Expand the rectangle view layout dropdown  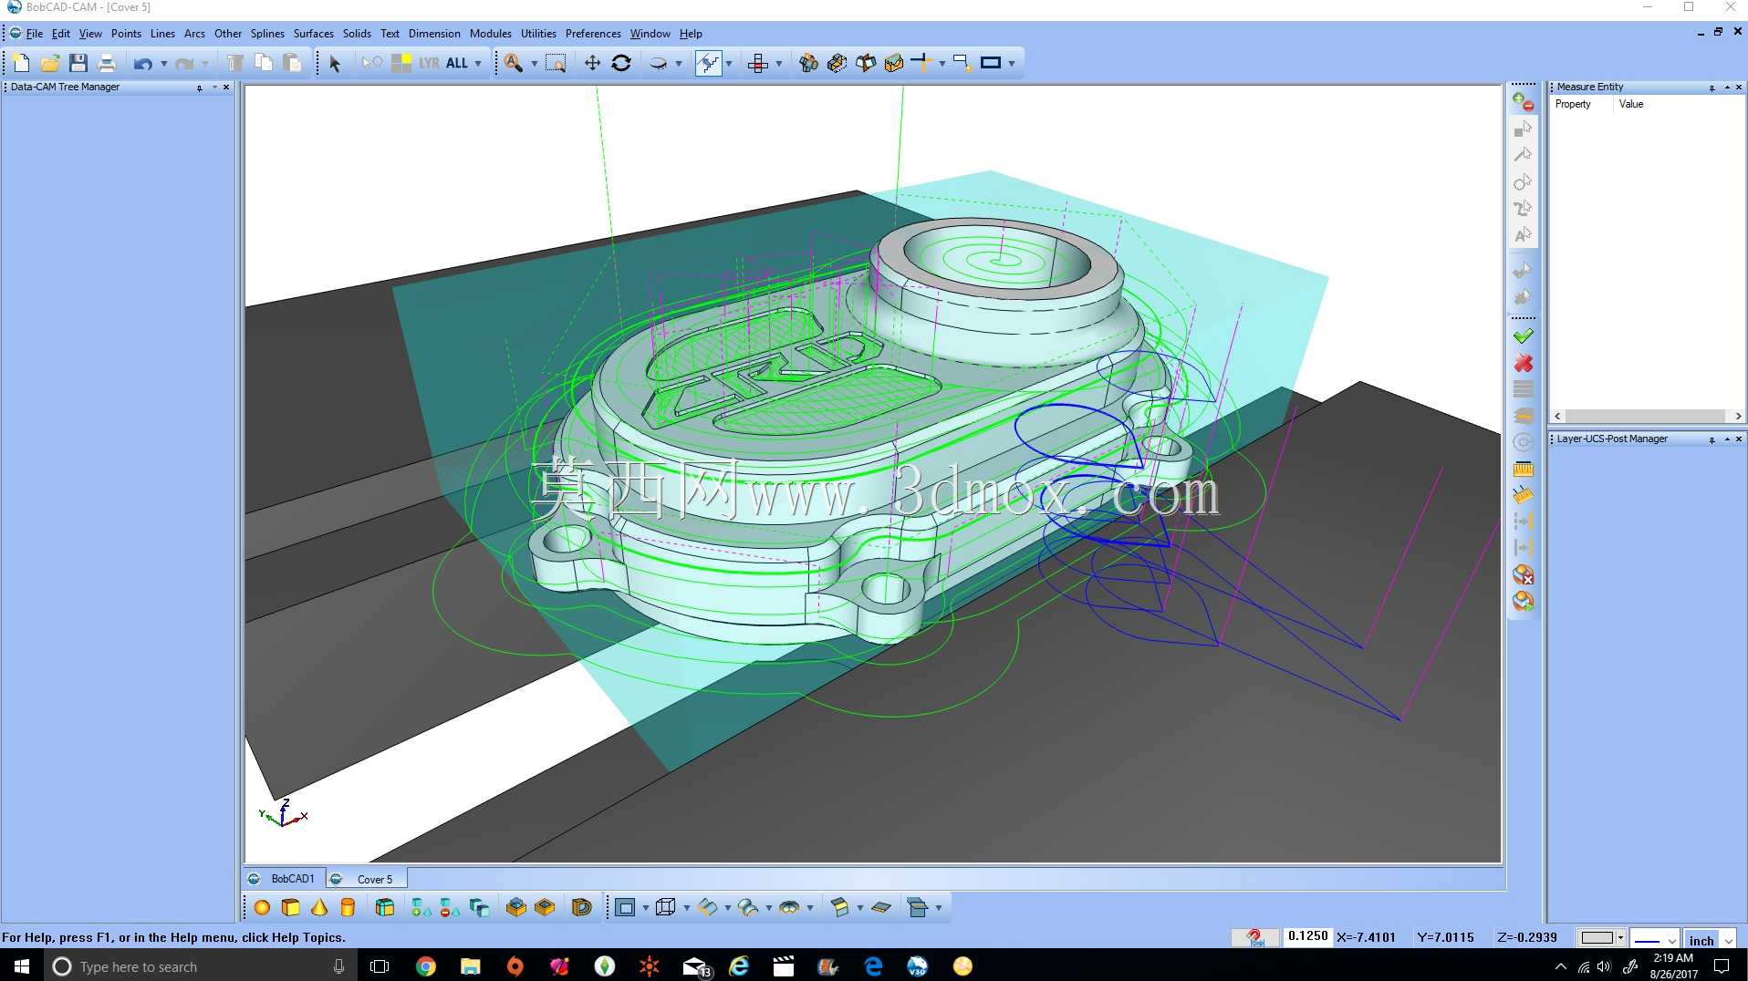coord(1012,63)
